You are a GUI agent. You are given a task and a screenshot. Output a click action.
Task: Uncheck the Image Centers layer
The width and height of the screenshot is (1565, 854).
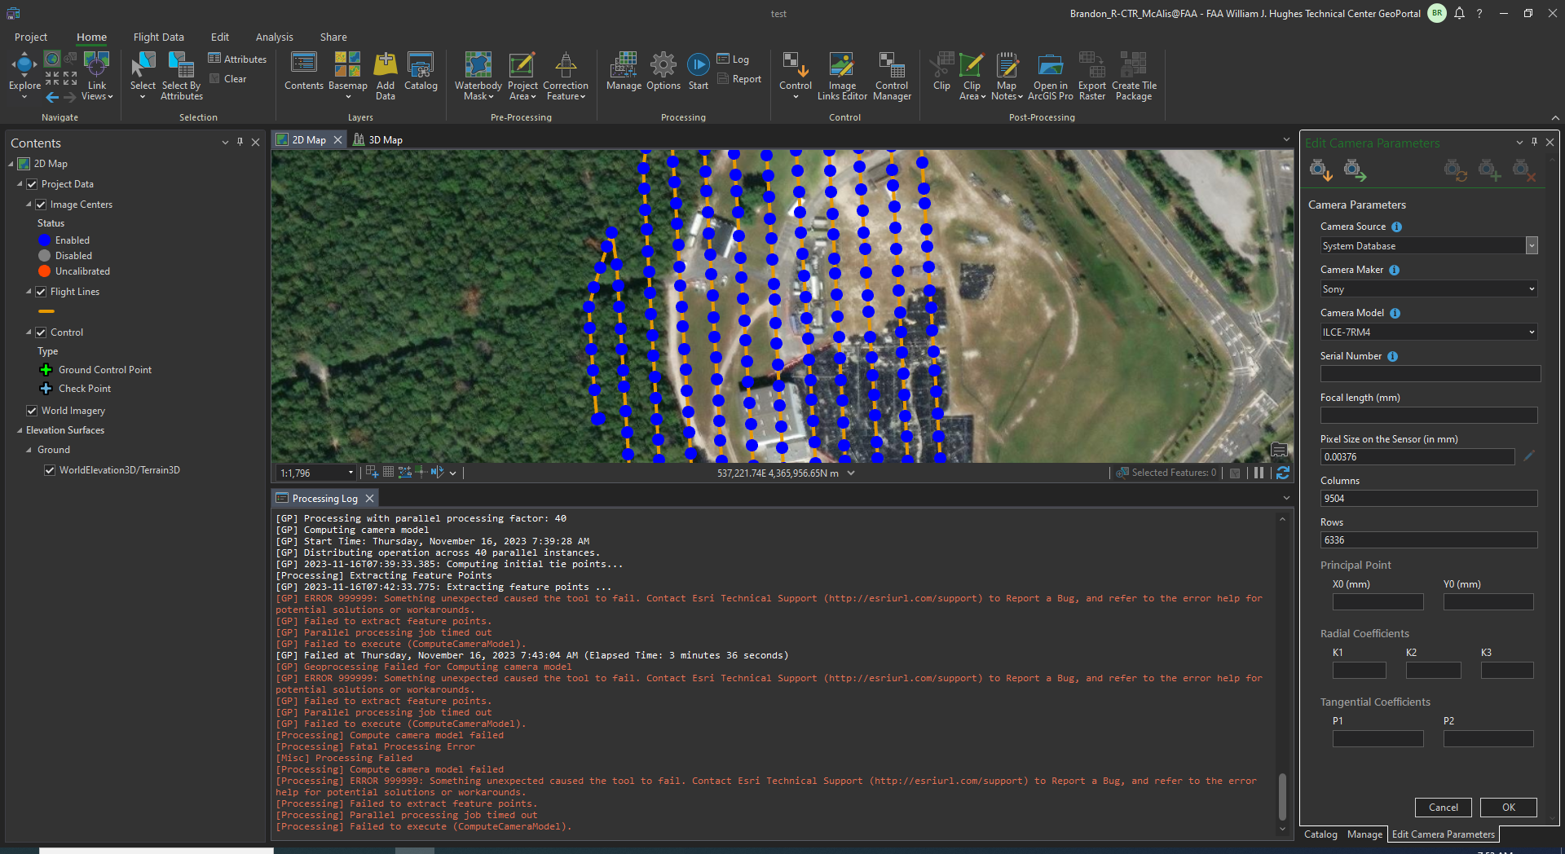pos(41,204)
